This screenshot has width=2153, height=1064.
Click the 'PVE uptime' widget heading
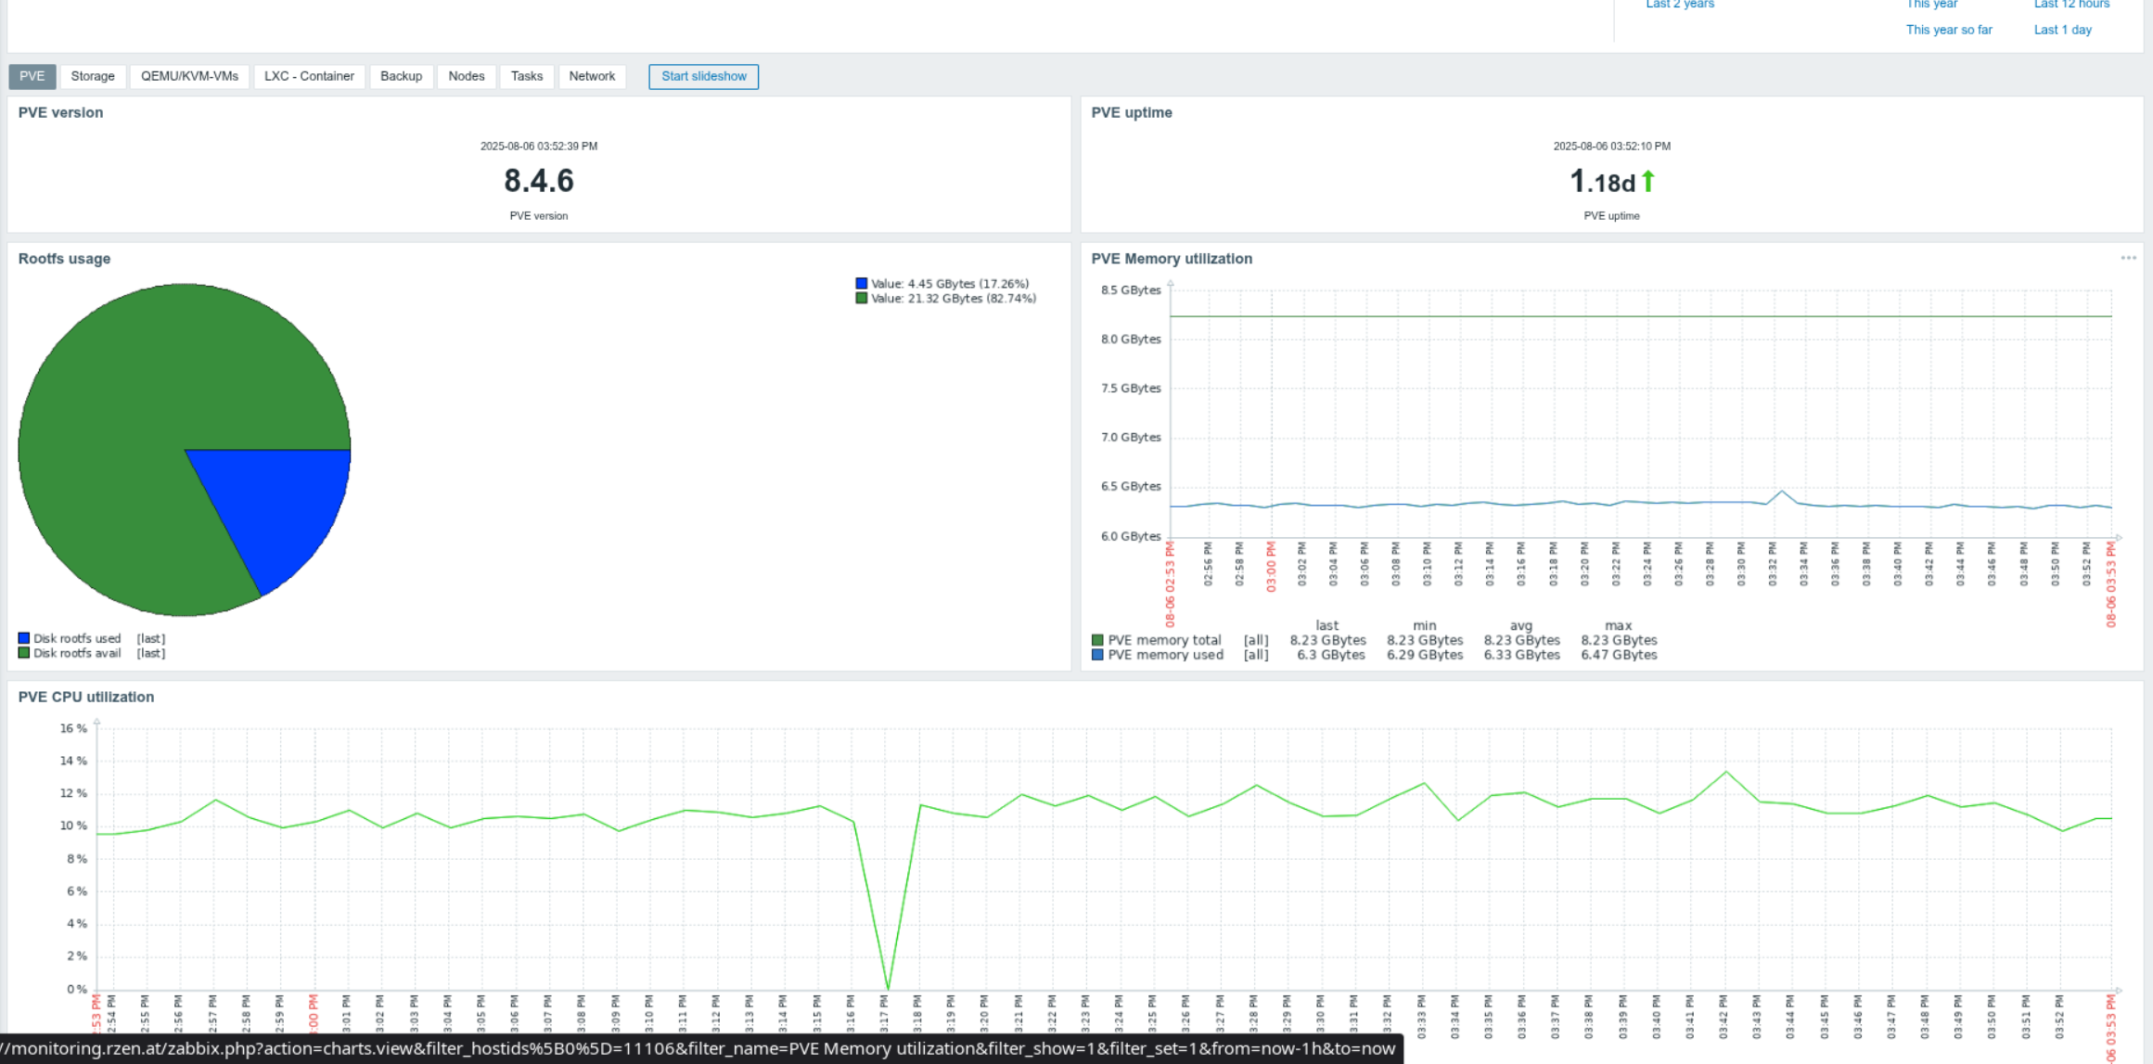(1132, 112)
